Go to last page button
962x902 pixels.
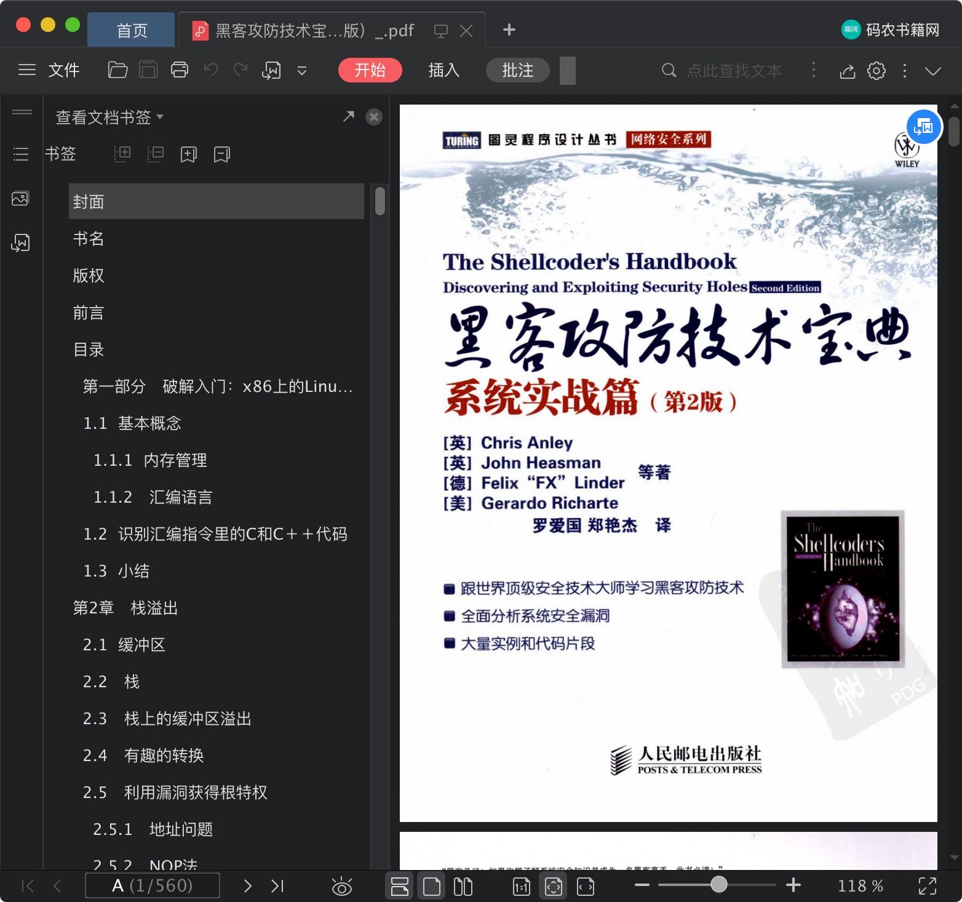277,885
